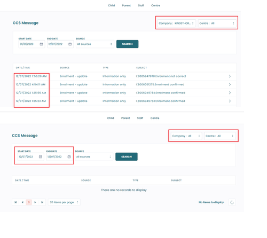The image size is (267, 238).
Task: Open 20 items per page dropdown
Action: pos(64,202)
